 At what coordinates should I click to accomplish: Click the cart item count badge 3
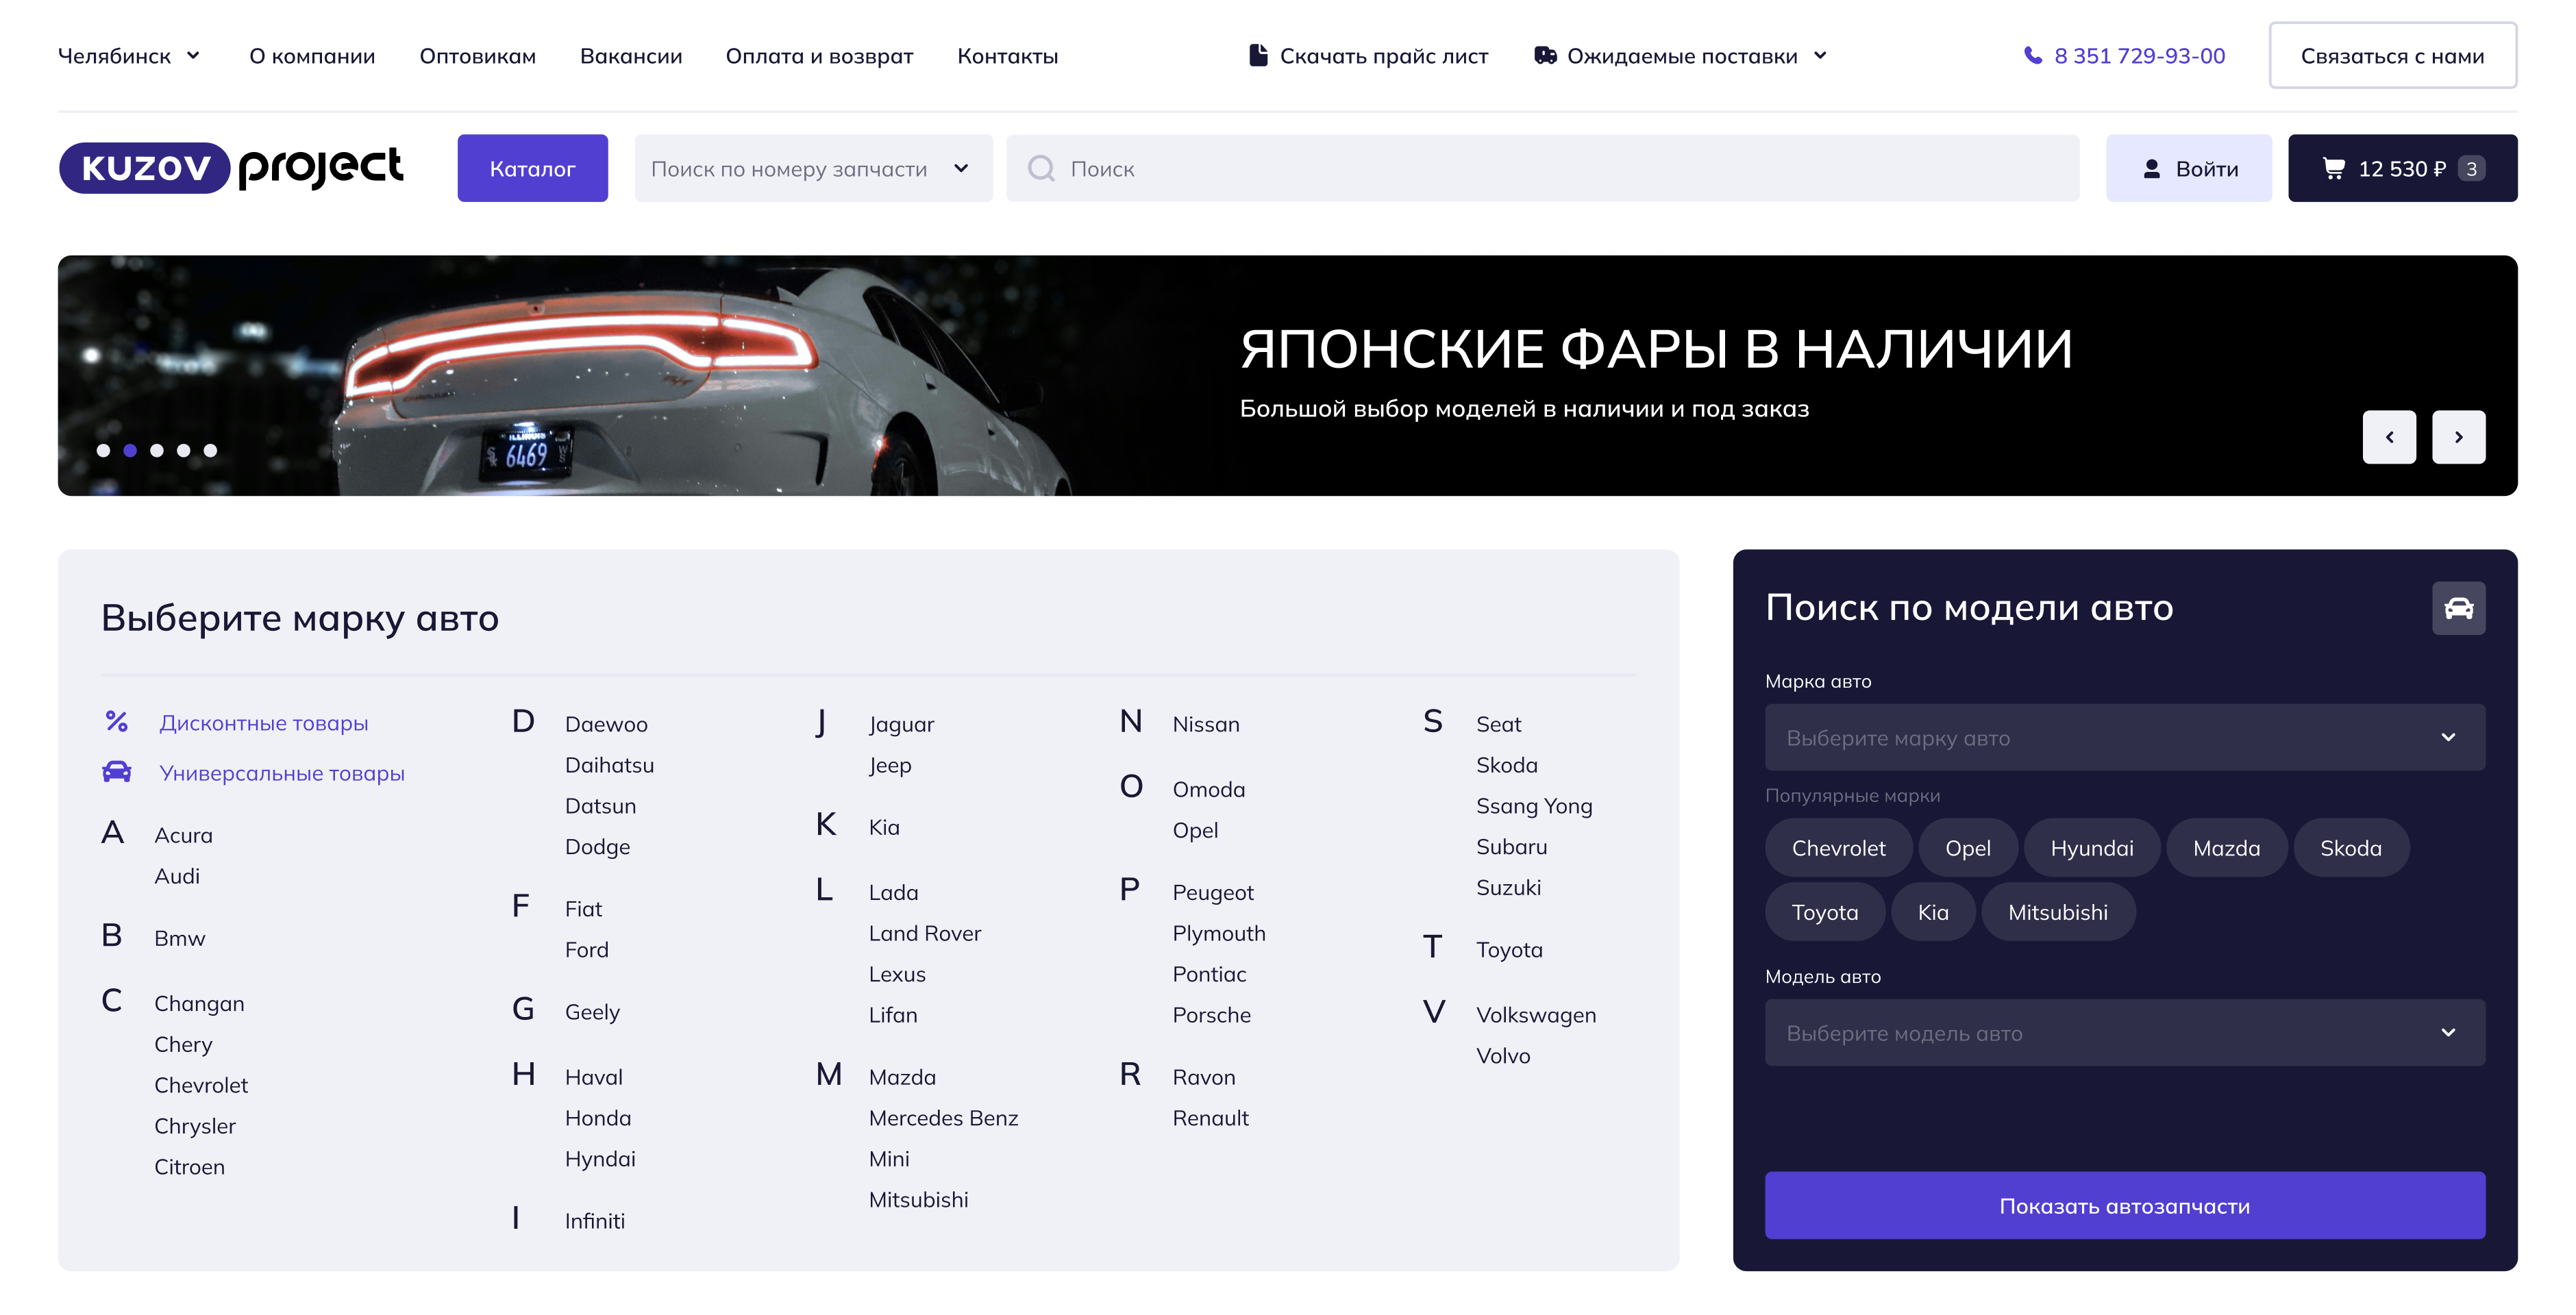pos(2471,169)
